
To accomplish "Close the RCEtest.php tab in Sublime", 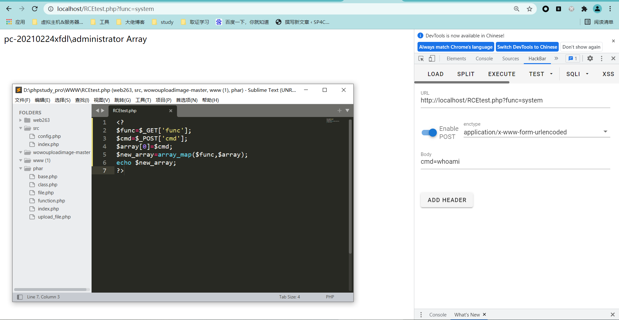I will 171,111.
